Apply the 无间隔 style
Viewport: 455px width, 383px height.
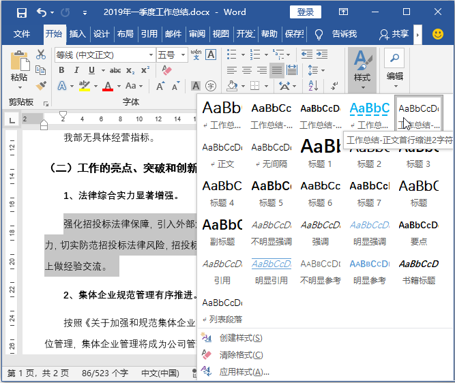pyautogui.click(x=271, y=154)
